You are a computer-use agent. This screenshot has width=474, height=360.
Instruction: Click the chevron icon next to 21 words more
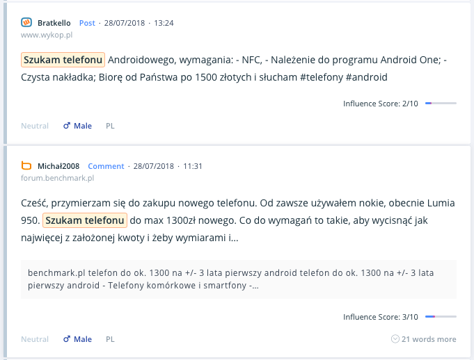(395, 339)
